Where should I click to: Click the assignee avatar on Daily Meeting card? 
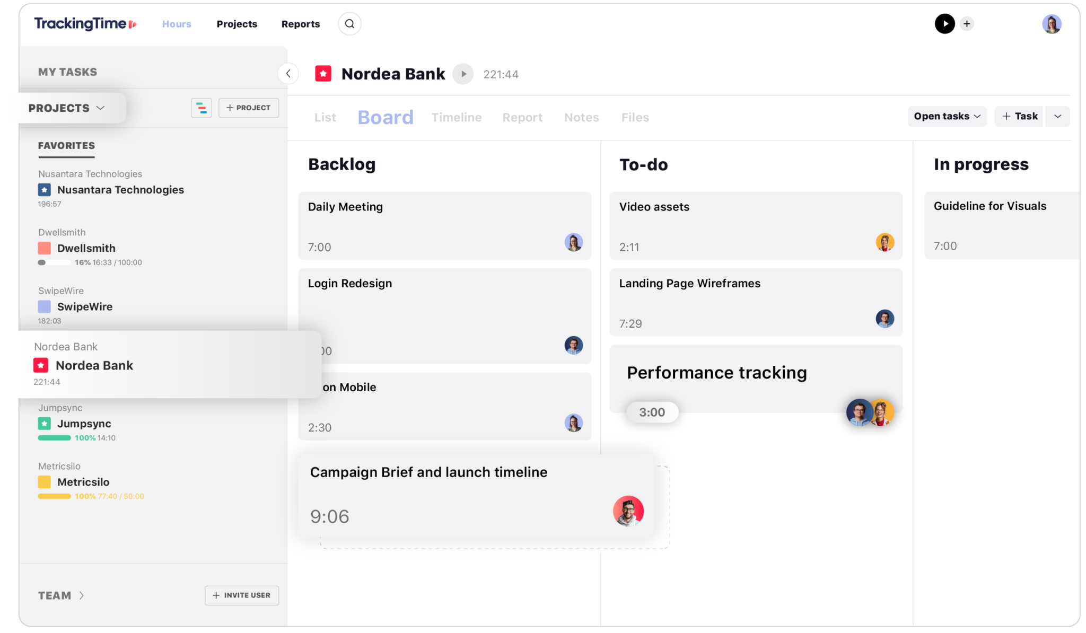[x=573, y=242]
